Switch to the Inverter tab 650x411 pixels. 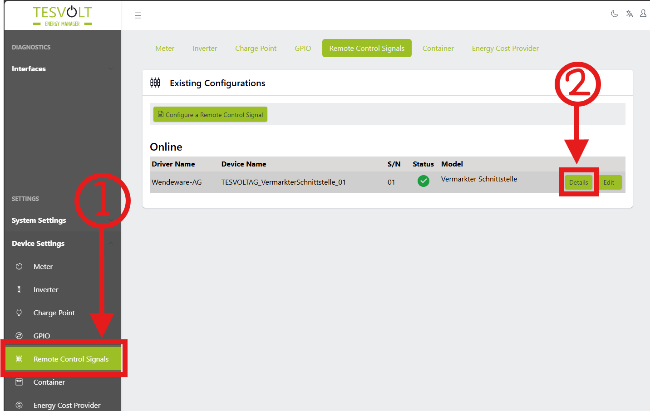click(205, 49)
